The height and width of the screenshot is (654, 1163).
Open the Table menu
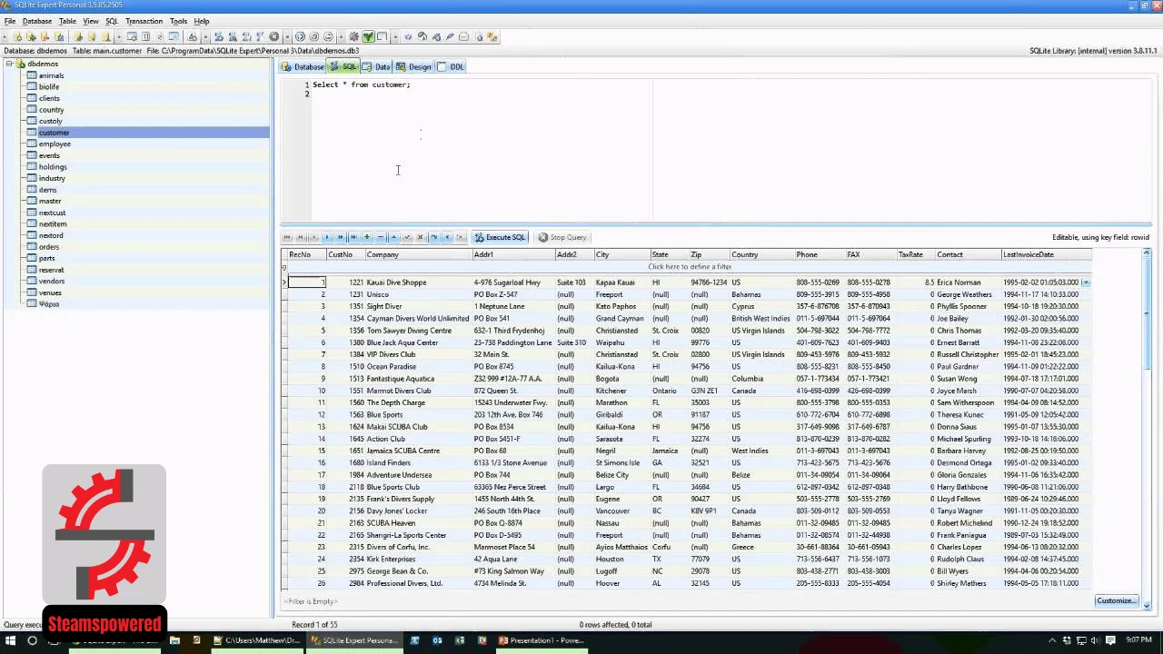[x=67, y=21]
